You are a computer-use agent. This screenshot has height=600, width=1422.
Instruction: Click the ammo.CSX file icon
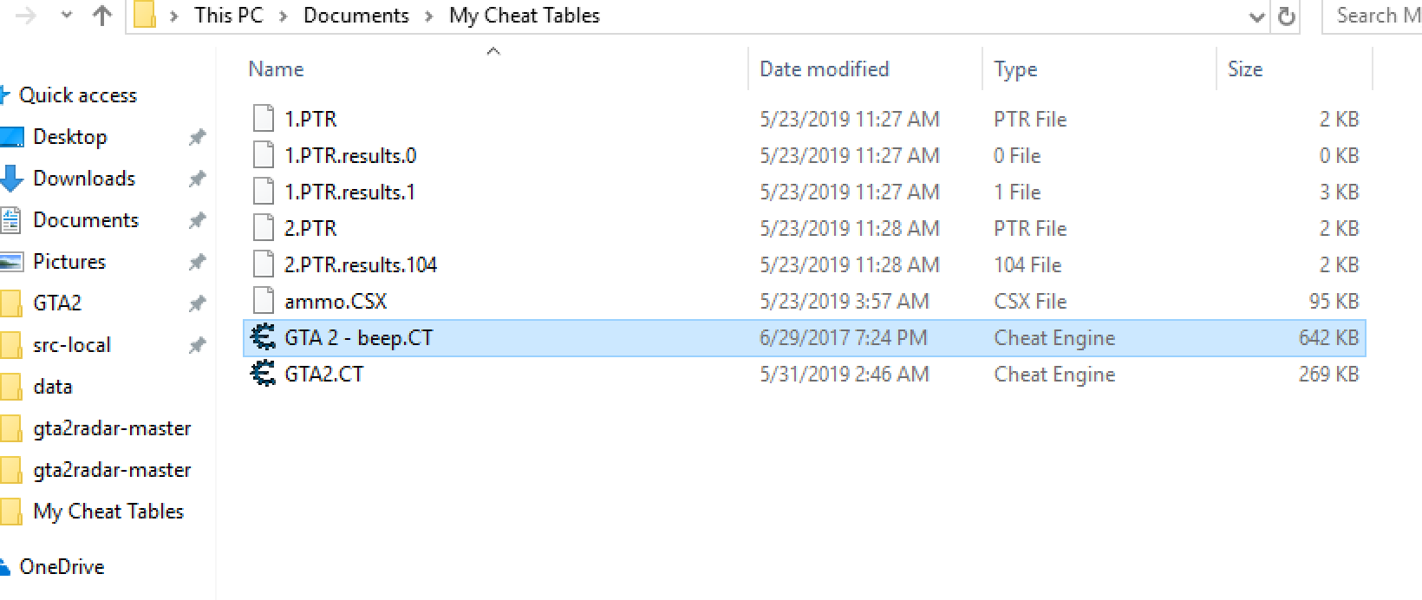click(263, 302)
